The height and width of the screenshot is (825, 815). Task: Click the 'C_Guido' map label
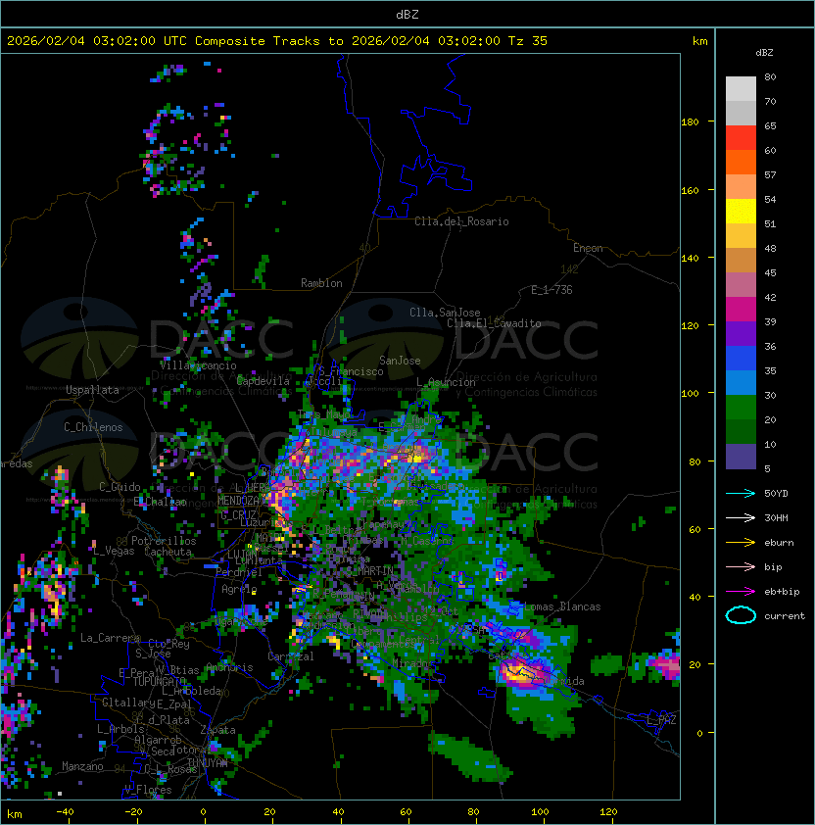[x=120, y=487]
